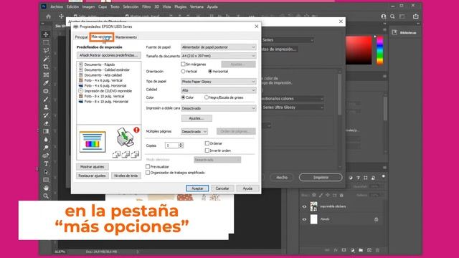This screenshot has width=459, height=258.
Task: Click the layer effects fx icon
Action: coord(336,250)
